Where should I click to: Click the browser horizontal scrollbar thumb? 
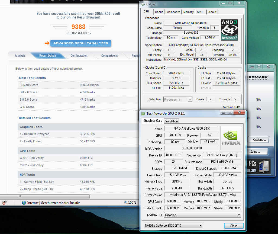click(x=44, y=196)
